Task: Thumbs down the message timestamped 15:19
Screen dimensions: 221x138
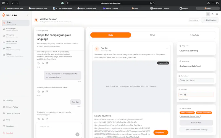Action: point(47,63)
